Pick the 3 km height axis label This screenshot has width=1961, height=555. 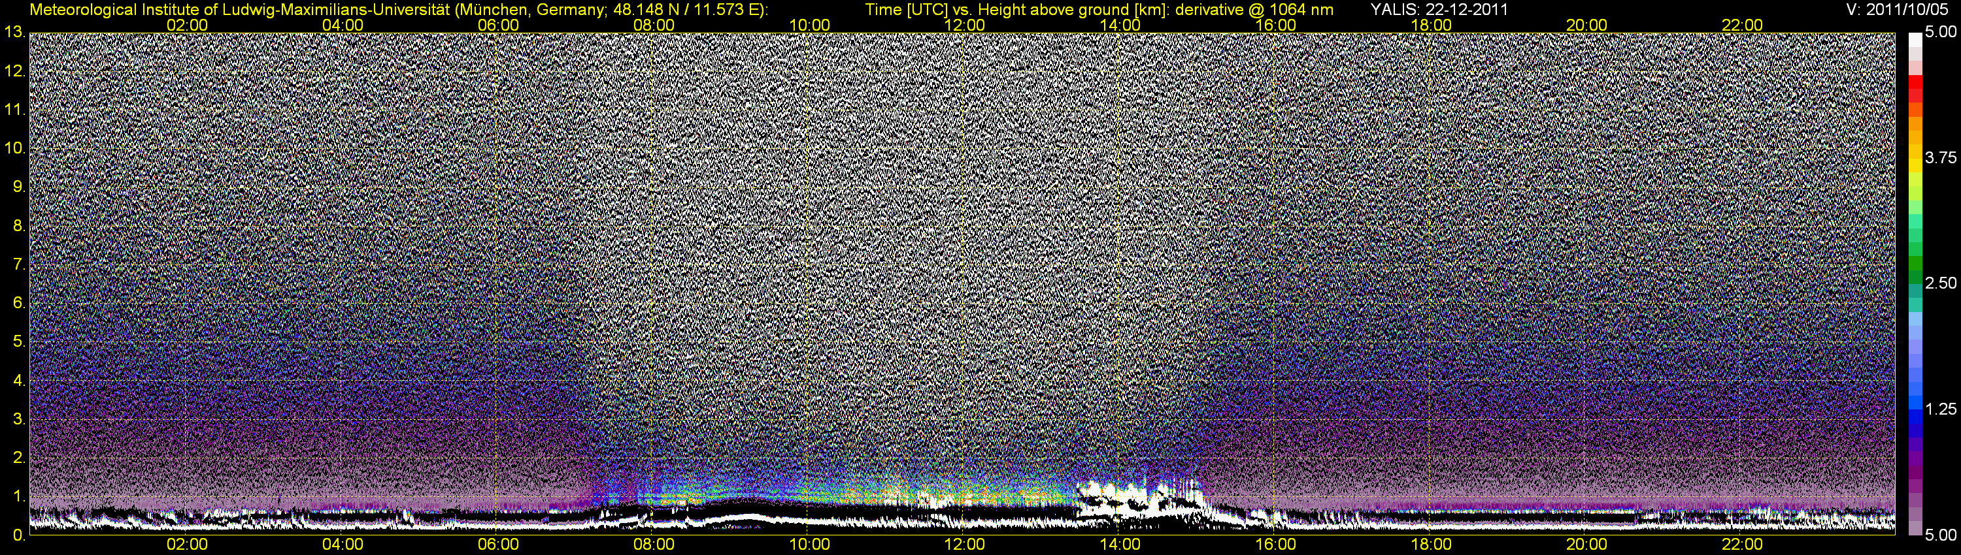tap(18, 419)
